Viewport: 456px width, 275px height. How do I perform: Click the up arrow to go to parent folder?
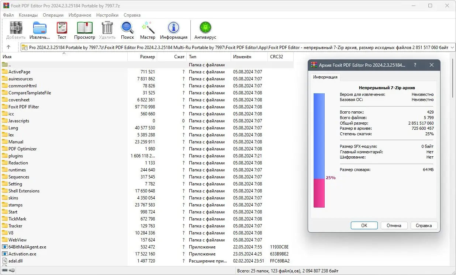(x=8, y=47)
